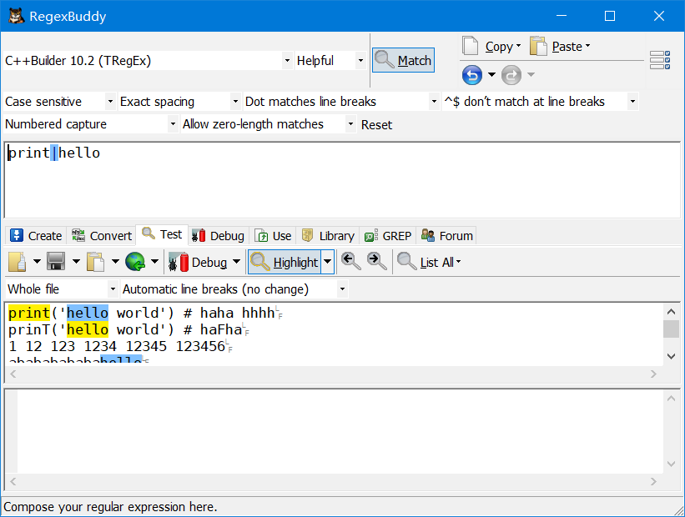Open the preferences list icon
This screenshot has width=685, height=517.
[660, 60]
